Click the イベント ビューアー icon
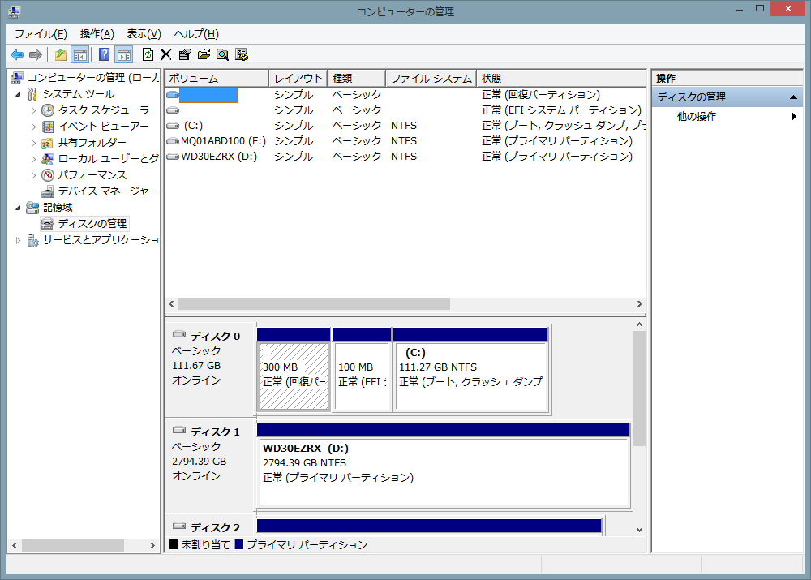 [48, 127]
